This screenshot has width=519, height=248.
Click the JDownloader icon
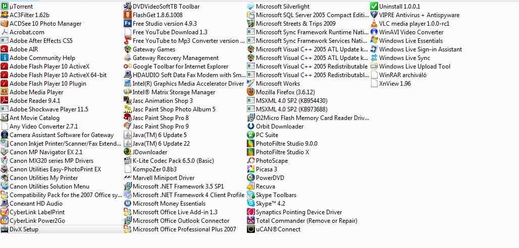[x=127, y=152]
